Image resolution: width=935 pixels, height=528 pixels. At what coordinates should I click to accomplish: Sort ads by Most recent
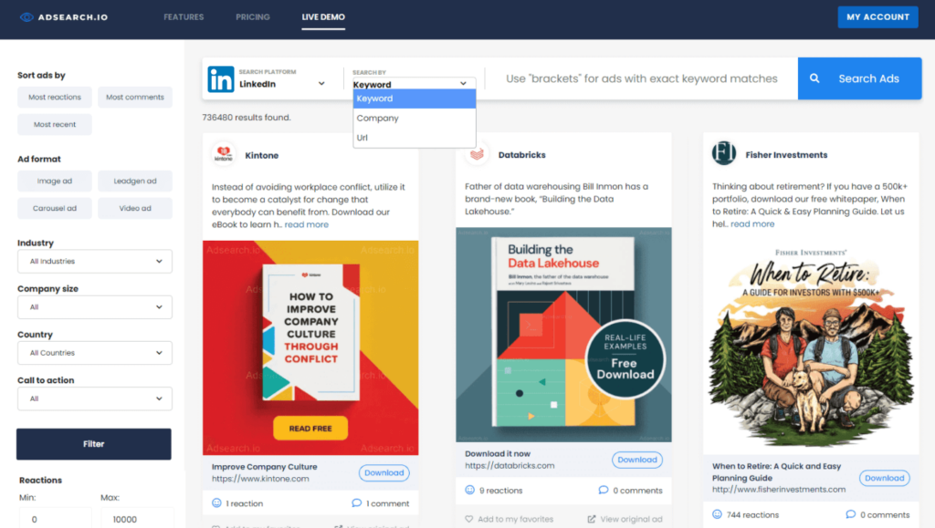(54, 124)
